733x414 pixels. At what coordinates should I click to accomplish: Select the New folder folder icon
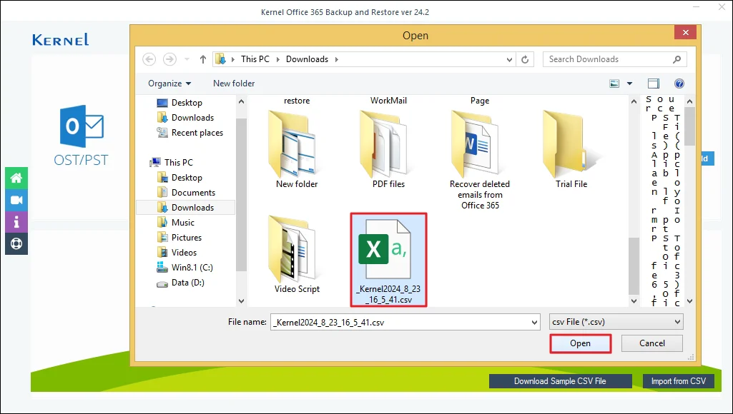point(297,149)
